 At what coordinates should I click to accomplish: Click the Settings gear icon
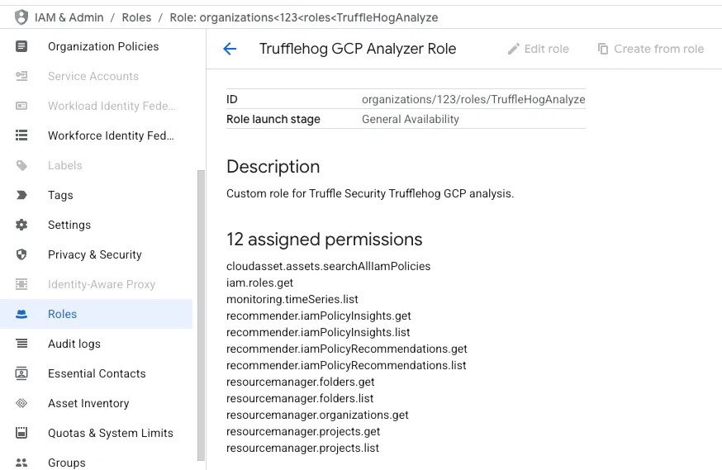point(21,225)
